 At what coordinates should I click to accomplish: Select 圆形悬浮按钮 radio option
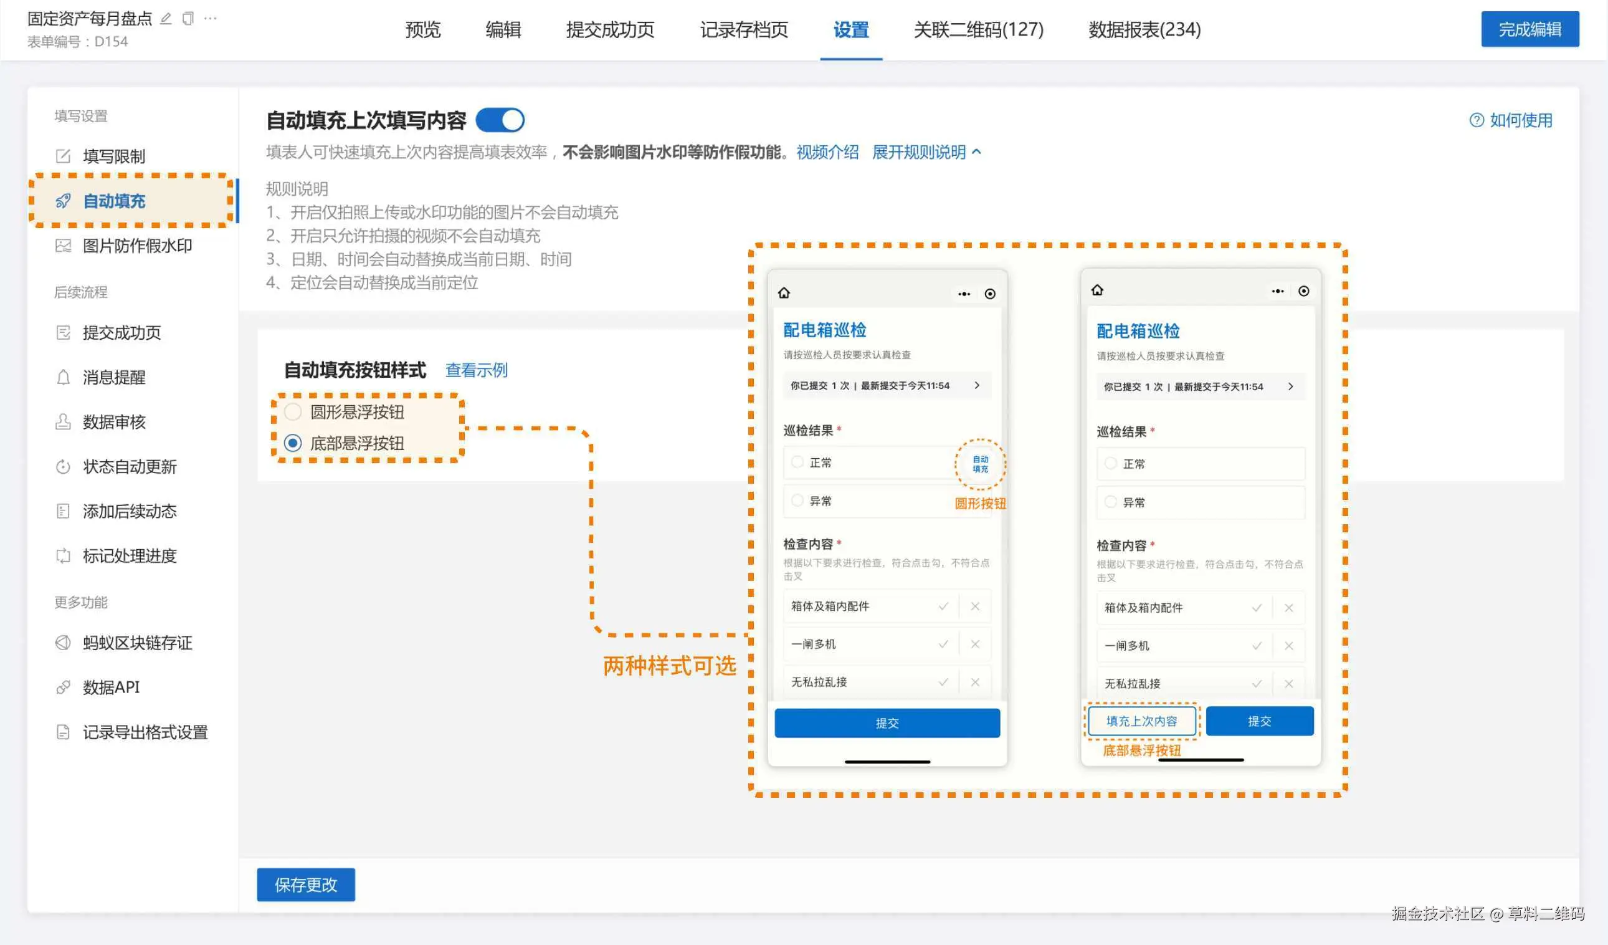pyautogui.click(x=293, y=412)
